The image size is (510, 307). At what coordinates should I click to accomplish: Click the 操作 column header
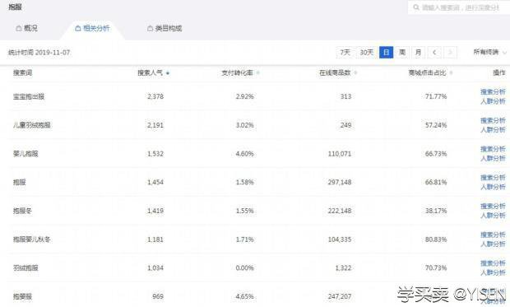(499, 73)
